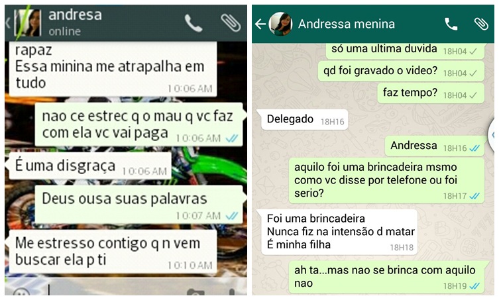Open Andressa menina profile picture

[x=280, y=24]
